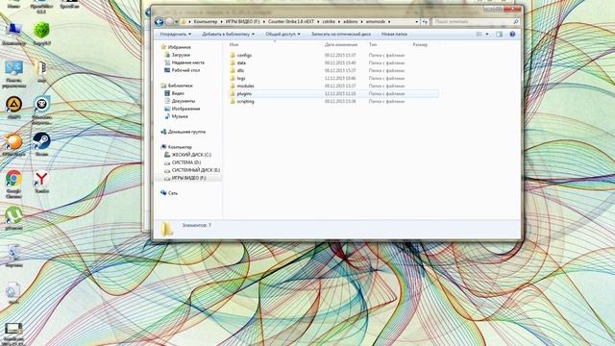Select the logs folder
The height and width of the screenshot is (346, 615).
241,79
